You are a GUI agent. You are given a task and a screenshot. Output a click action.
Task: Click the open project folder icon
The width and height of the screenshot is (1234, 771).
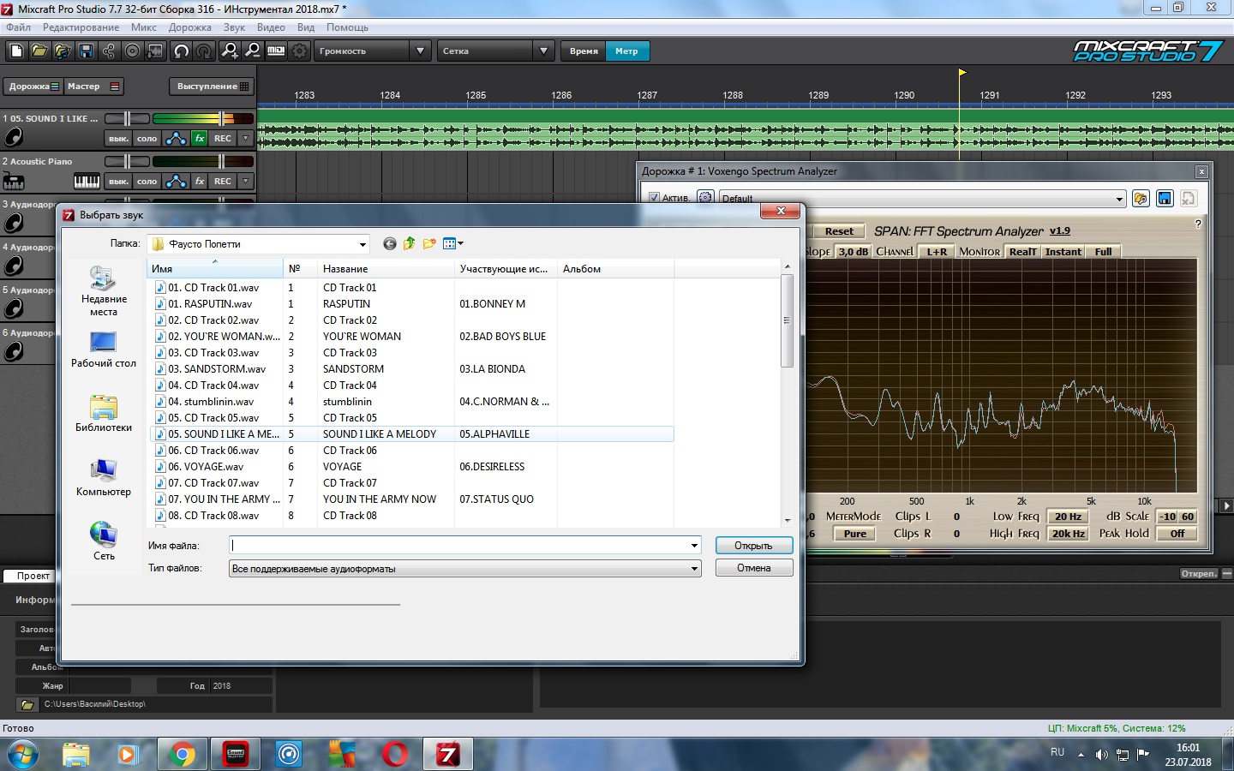(39, 51)
